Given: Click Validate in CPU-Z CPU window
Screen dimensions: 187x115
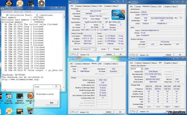Looking at the screenshot, I should (x=109, y=54).
